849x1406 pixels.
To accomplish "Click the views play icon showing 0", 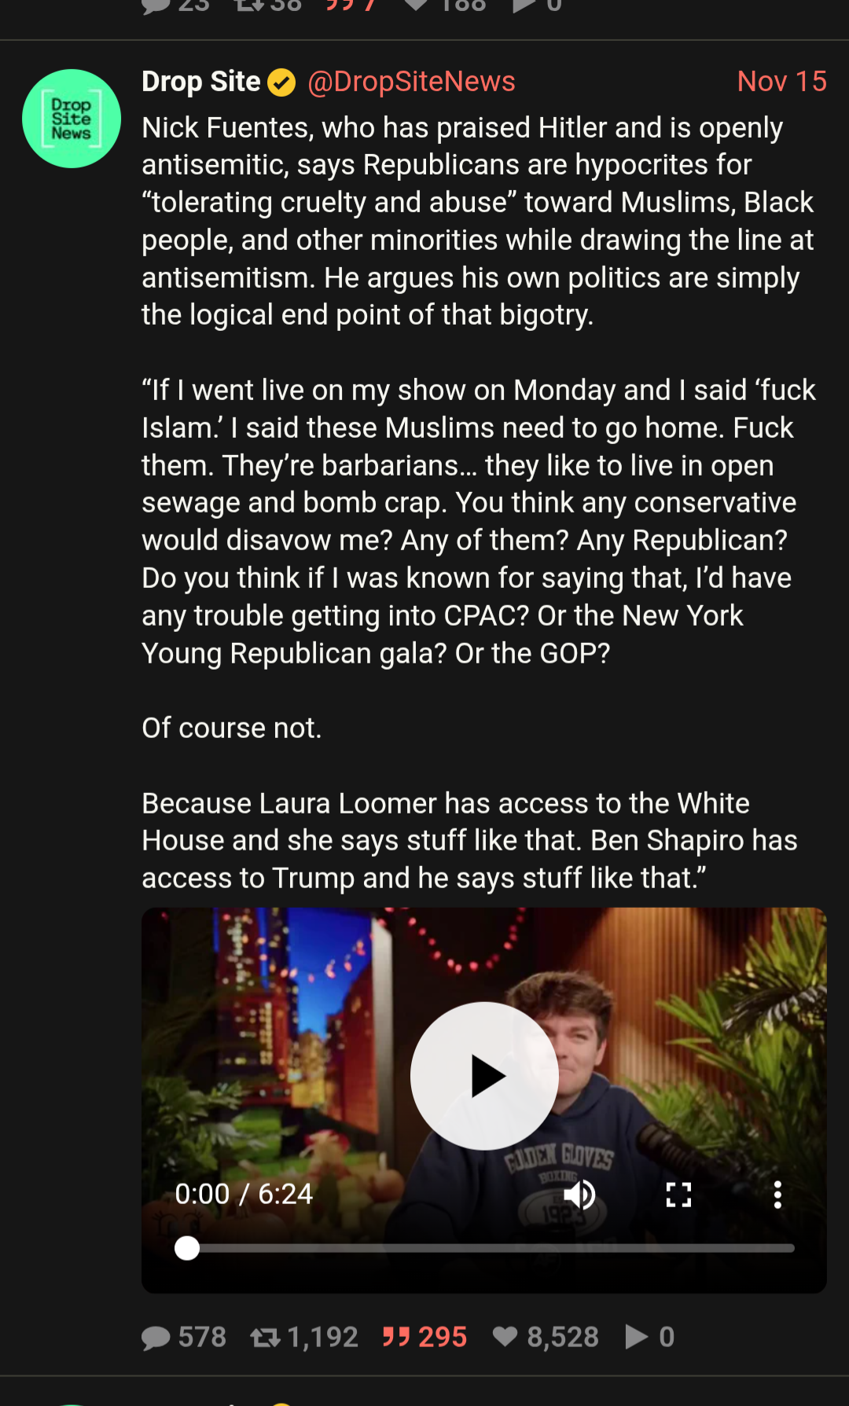I will coord(637,1337).
